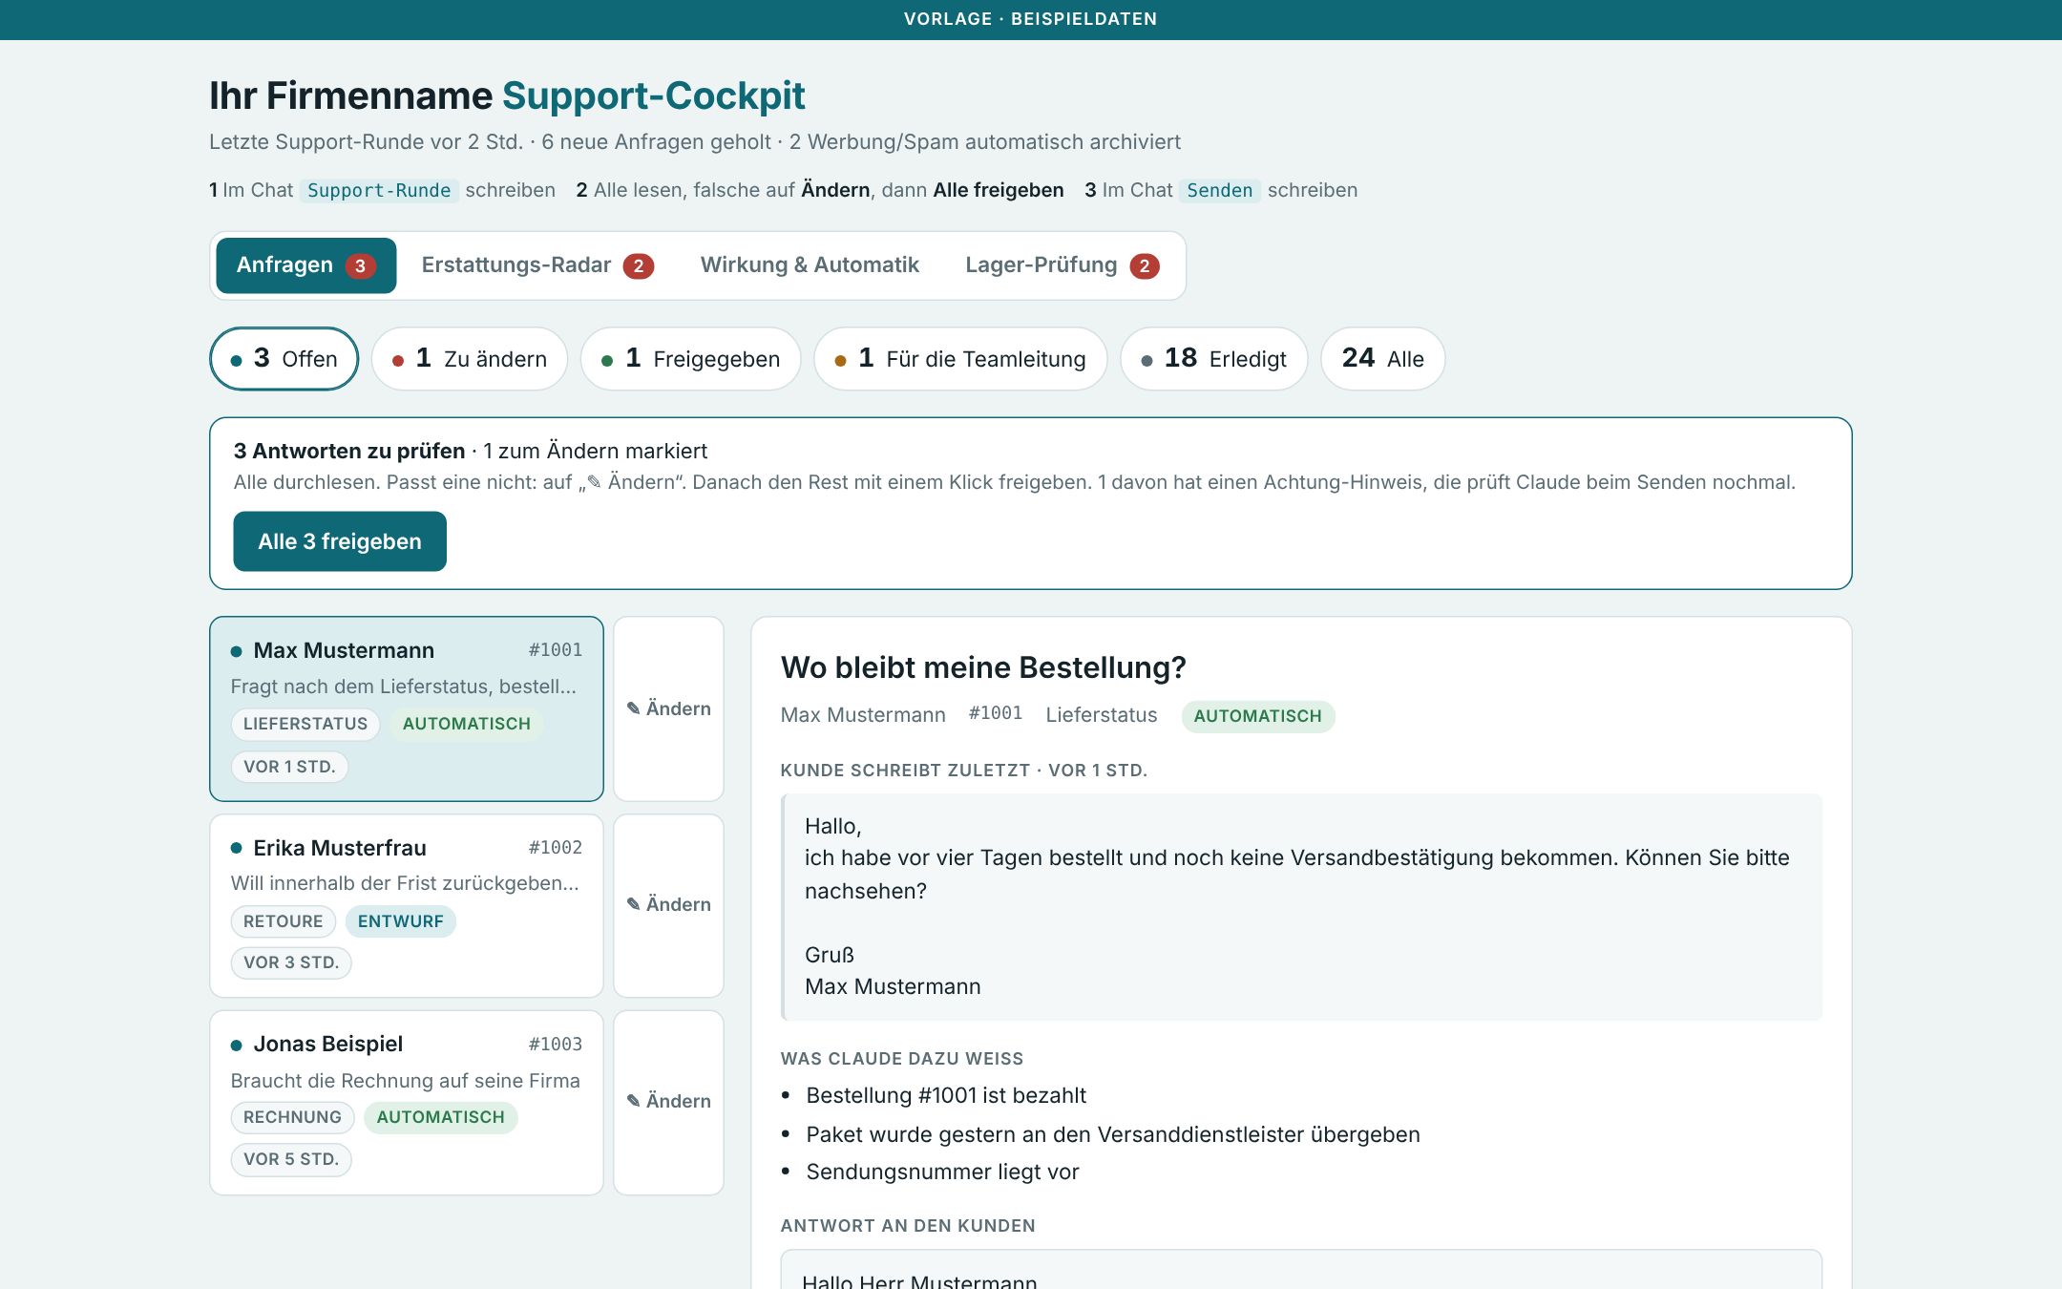The height and width of the screenshot is (1289, 2062).
Task: Click Bestellung #1001 ist bezahlt line
Action: (x=946, y=1095)
